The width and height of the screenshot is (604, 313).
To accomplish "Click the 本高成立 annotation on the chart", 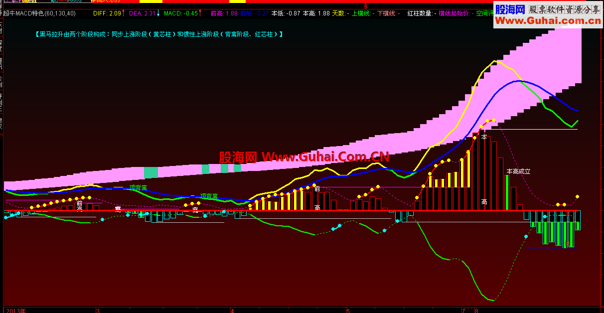I will 518,171.
